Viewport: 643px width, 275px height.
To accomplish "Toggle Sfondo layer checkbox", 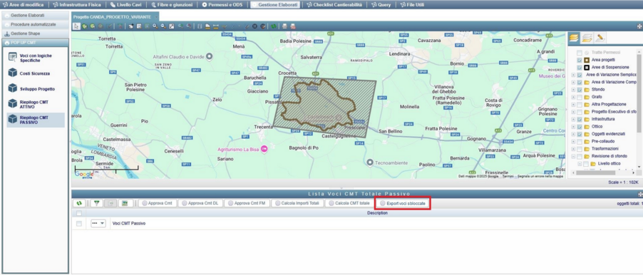I will point(579,89).
